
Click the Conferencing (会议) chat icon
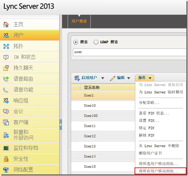(x=6, y=112)
